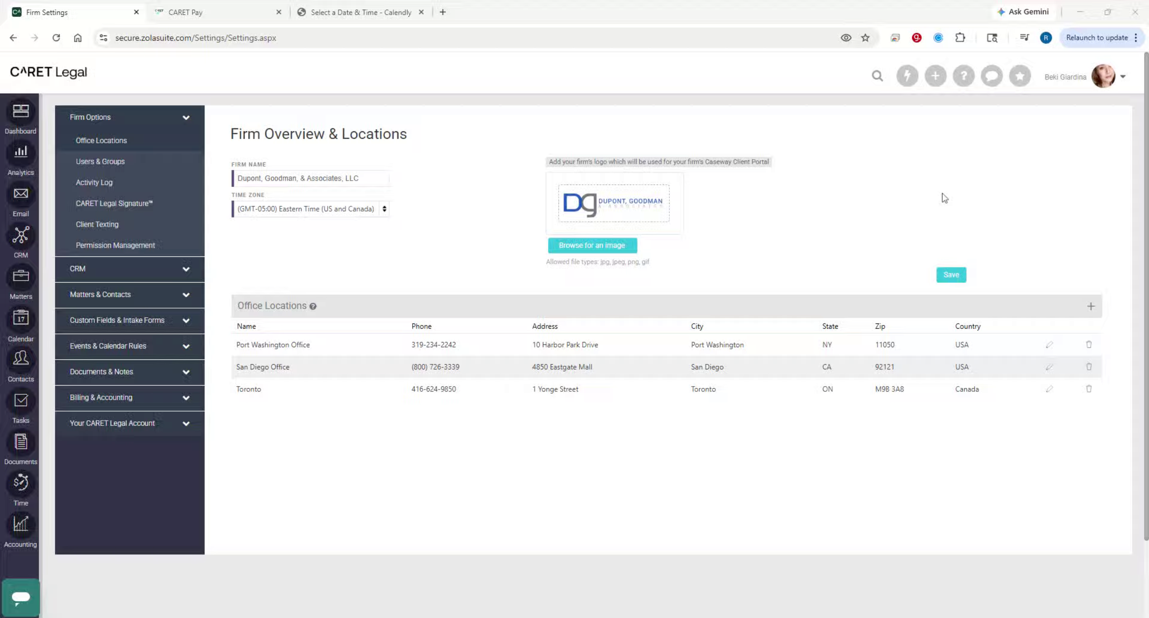Click the lightning bolt quick action icon
This screenshot has height=618, width=1149.
[907, 76]
